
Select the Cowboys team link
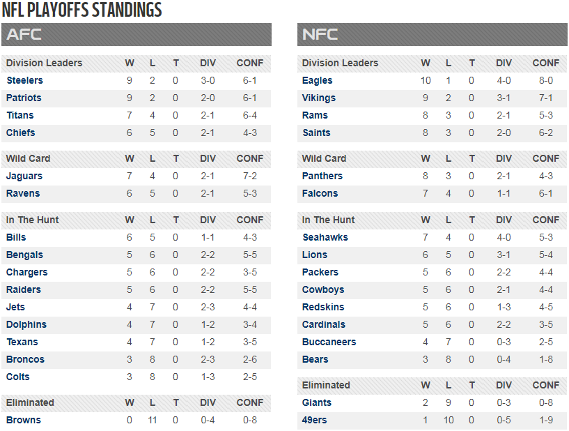pos(323,290)
